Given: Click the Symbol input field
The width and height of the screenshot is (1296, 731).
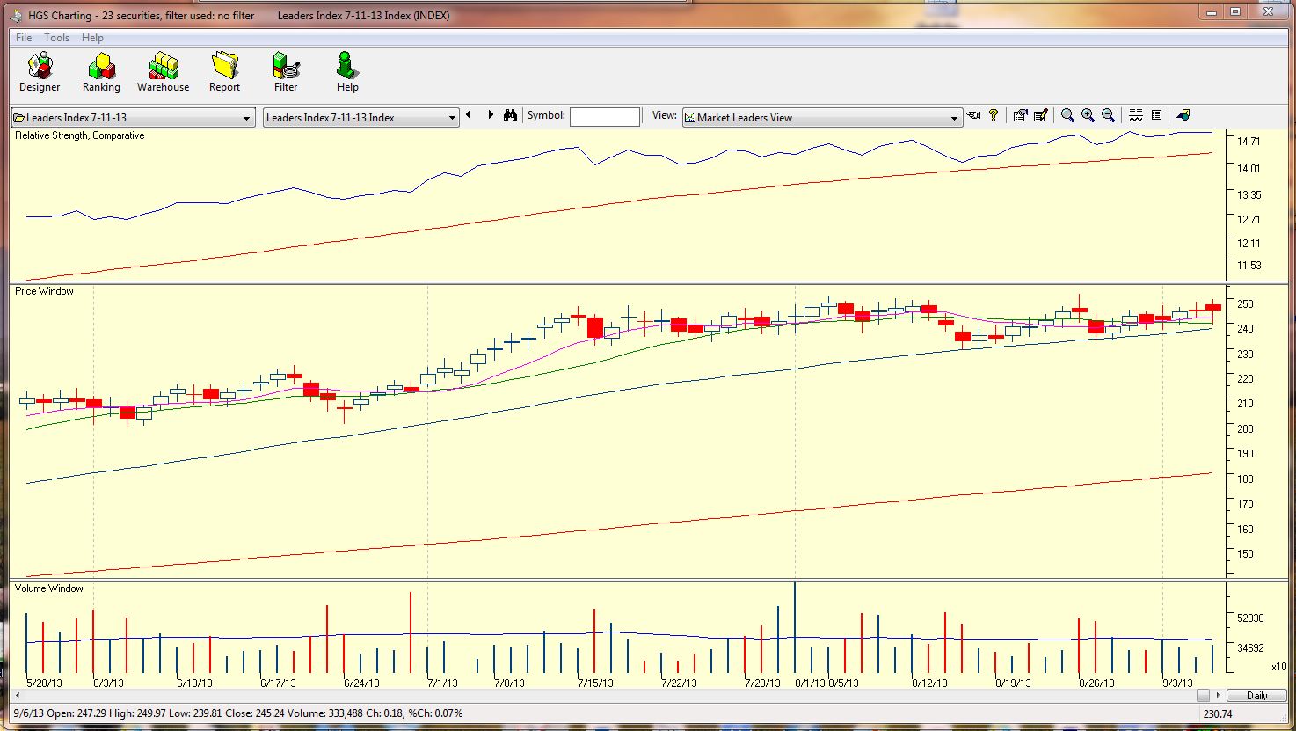Looking at the screenshot, I should point(605,116).
